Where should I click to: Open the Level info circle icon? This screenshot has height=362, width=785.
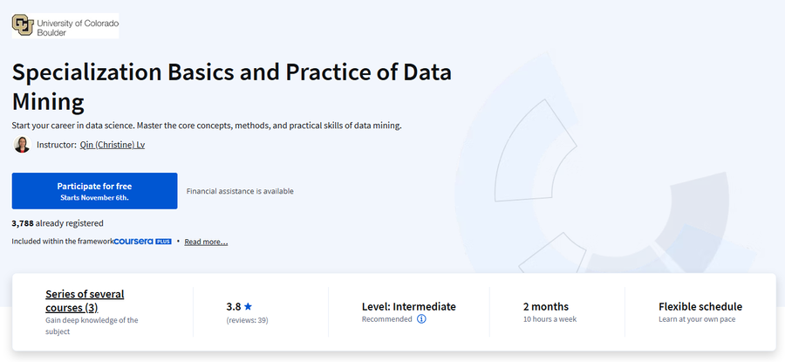tap(421, 319)
